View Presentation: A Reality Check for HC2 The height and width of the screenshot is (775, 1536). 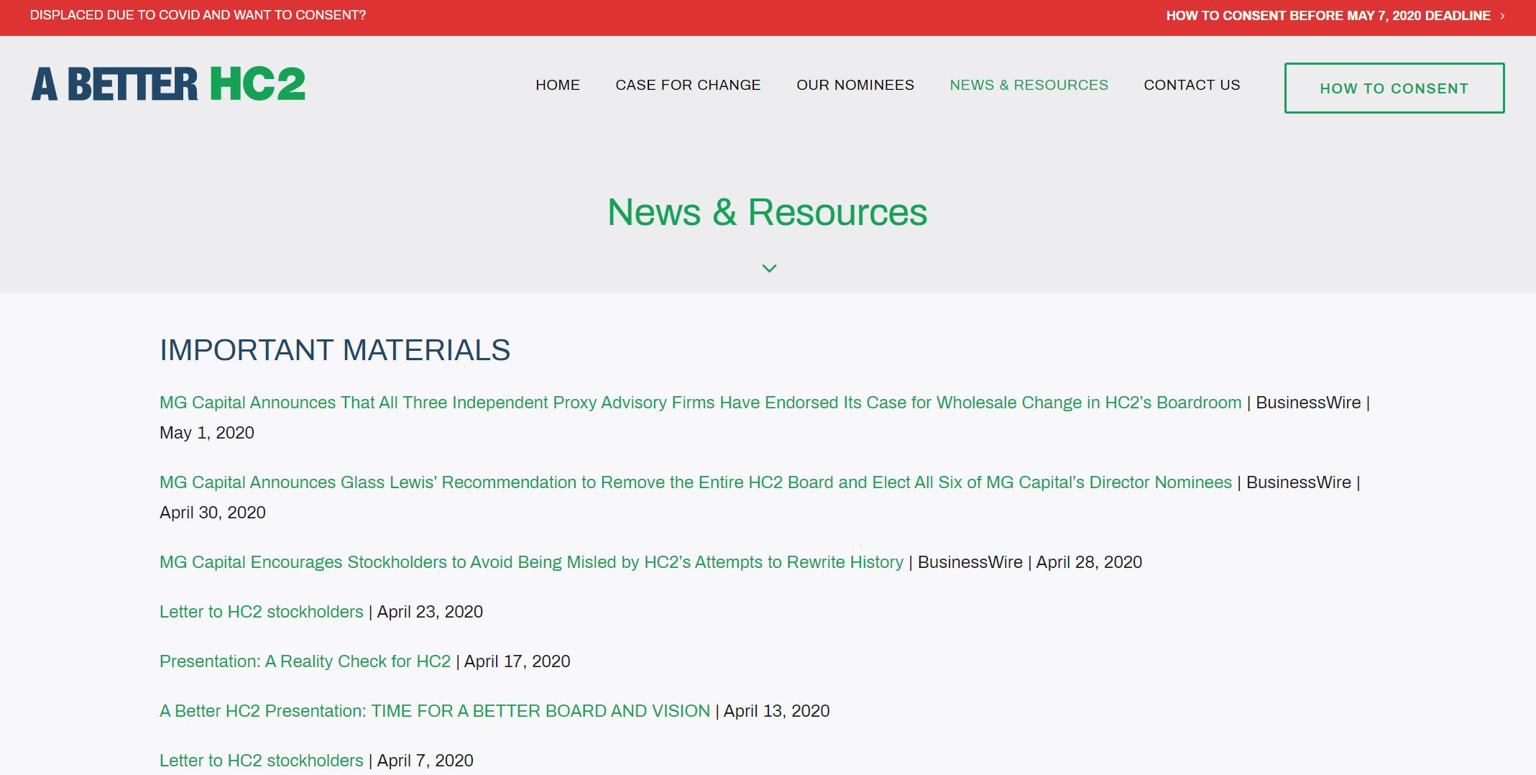[305, 661]
